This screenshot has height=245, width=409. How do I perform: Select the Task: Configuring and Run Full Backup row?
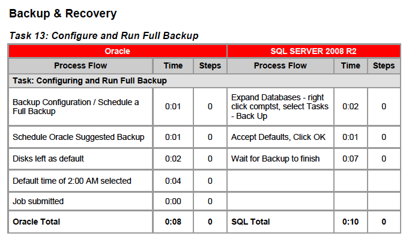(x=204, y=80)
